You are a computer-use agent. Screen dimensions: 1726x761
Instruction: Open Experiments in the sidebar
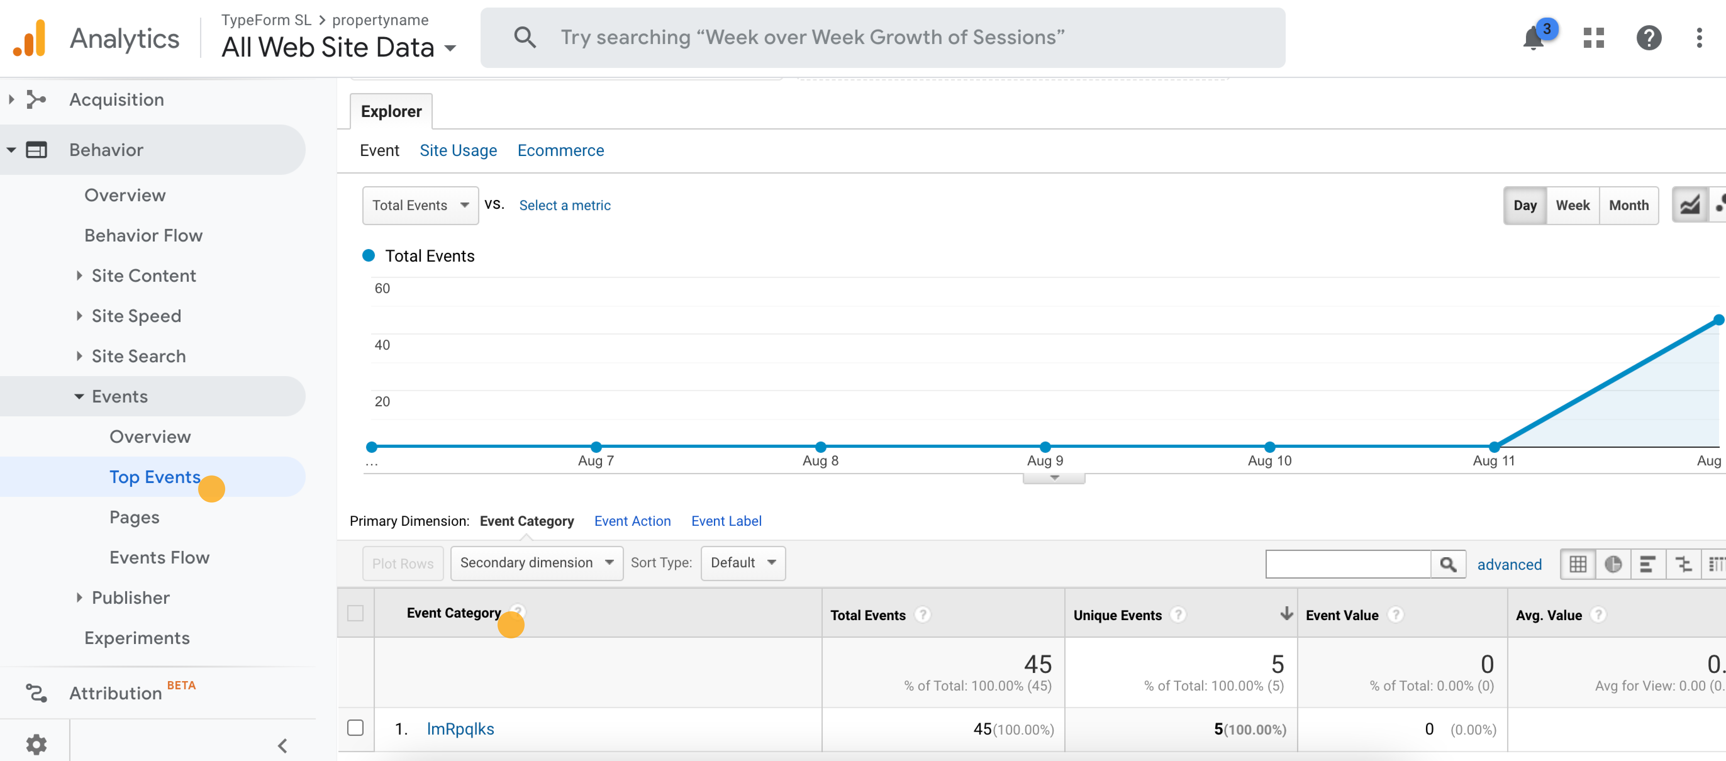137,638
